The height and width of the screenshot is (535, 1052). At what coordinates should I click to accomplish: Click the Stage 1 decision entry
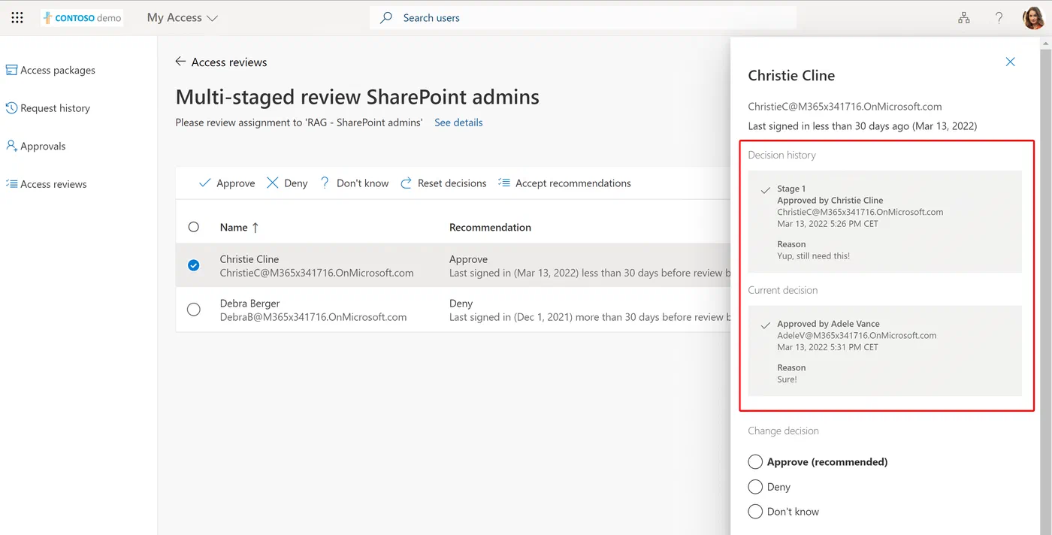pyautogui.click(x=884, y=222)
